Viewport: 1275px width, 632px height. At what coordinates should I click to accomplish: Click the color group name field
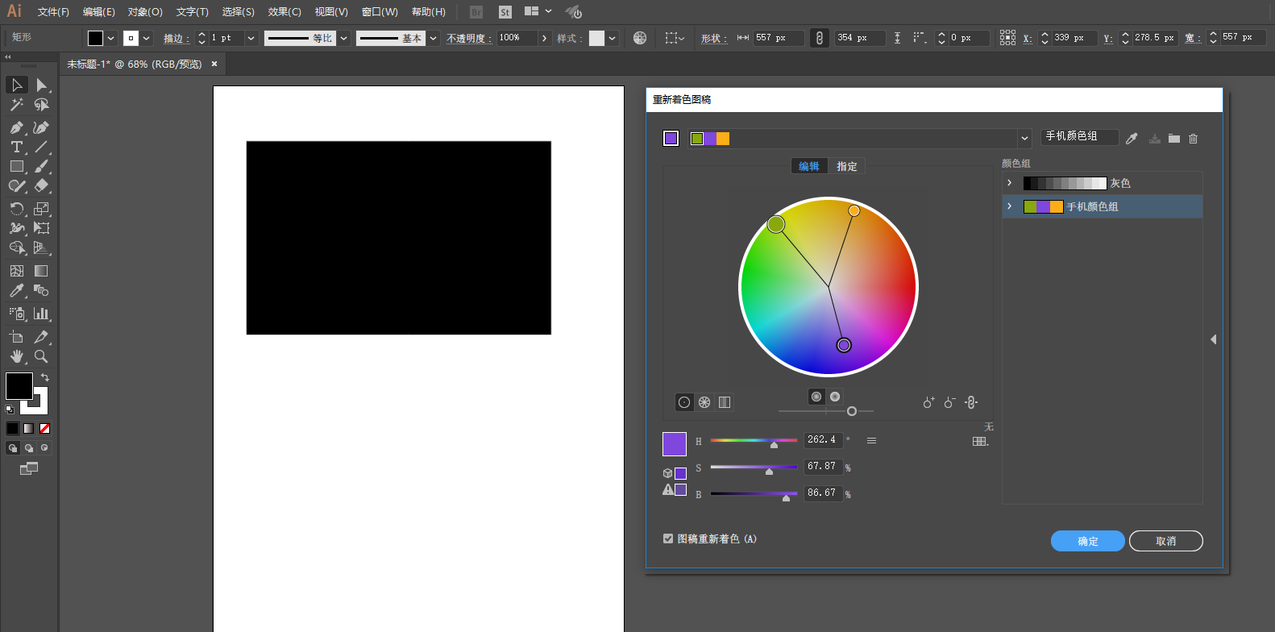[x=1079, y=137]
